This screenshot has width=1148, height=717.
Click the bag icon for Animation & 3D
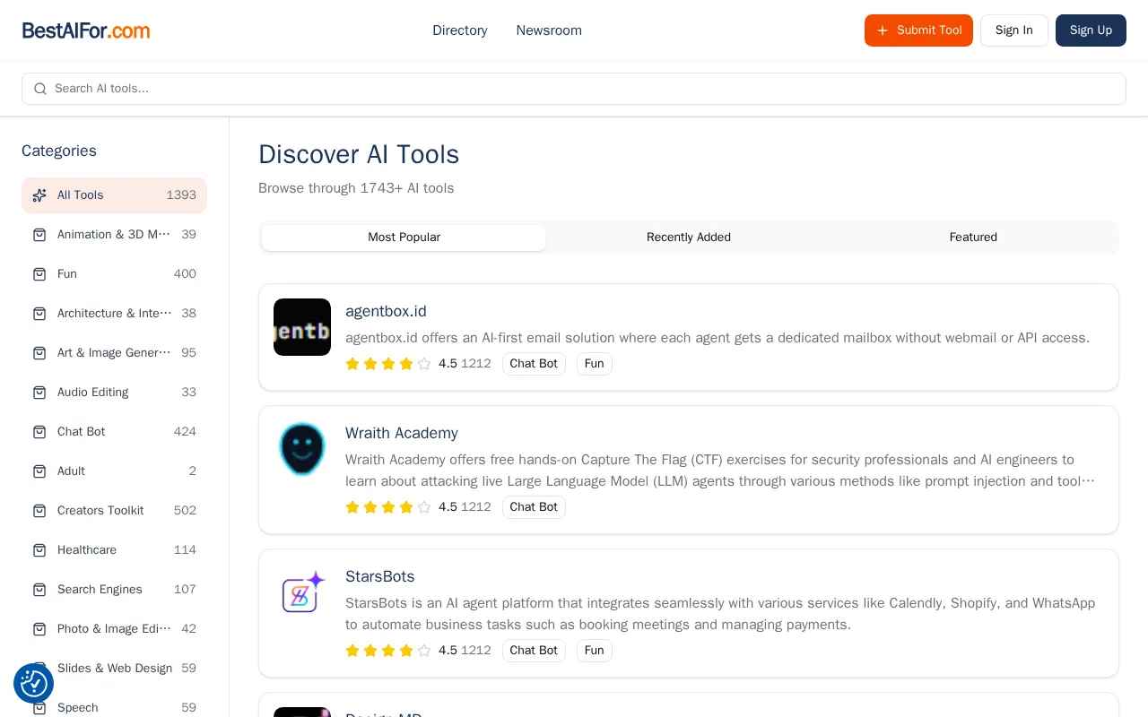[x=39, y=235]
